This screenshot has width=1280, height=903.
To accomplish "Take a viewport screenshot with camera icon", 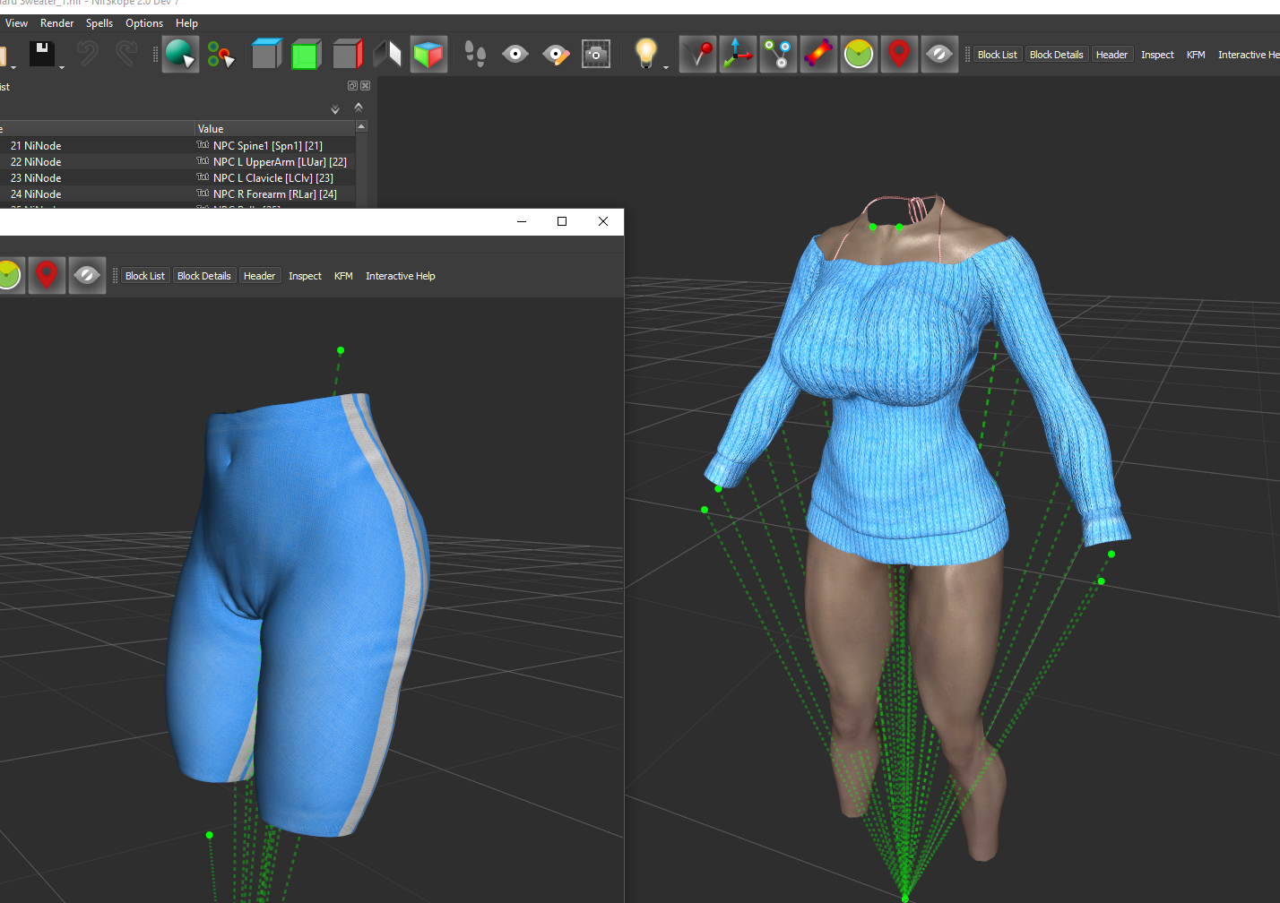I will (596, 55).
